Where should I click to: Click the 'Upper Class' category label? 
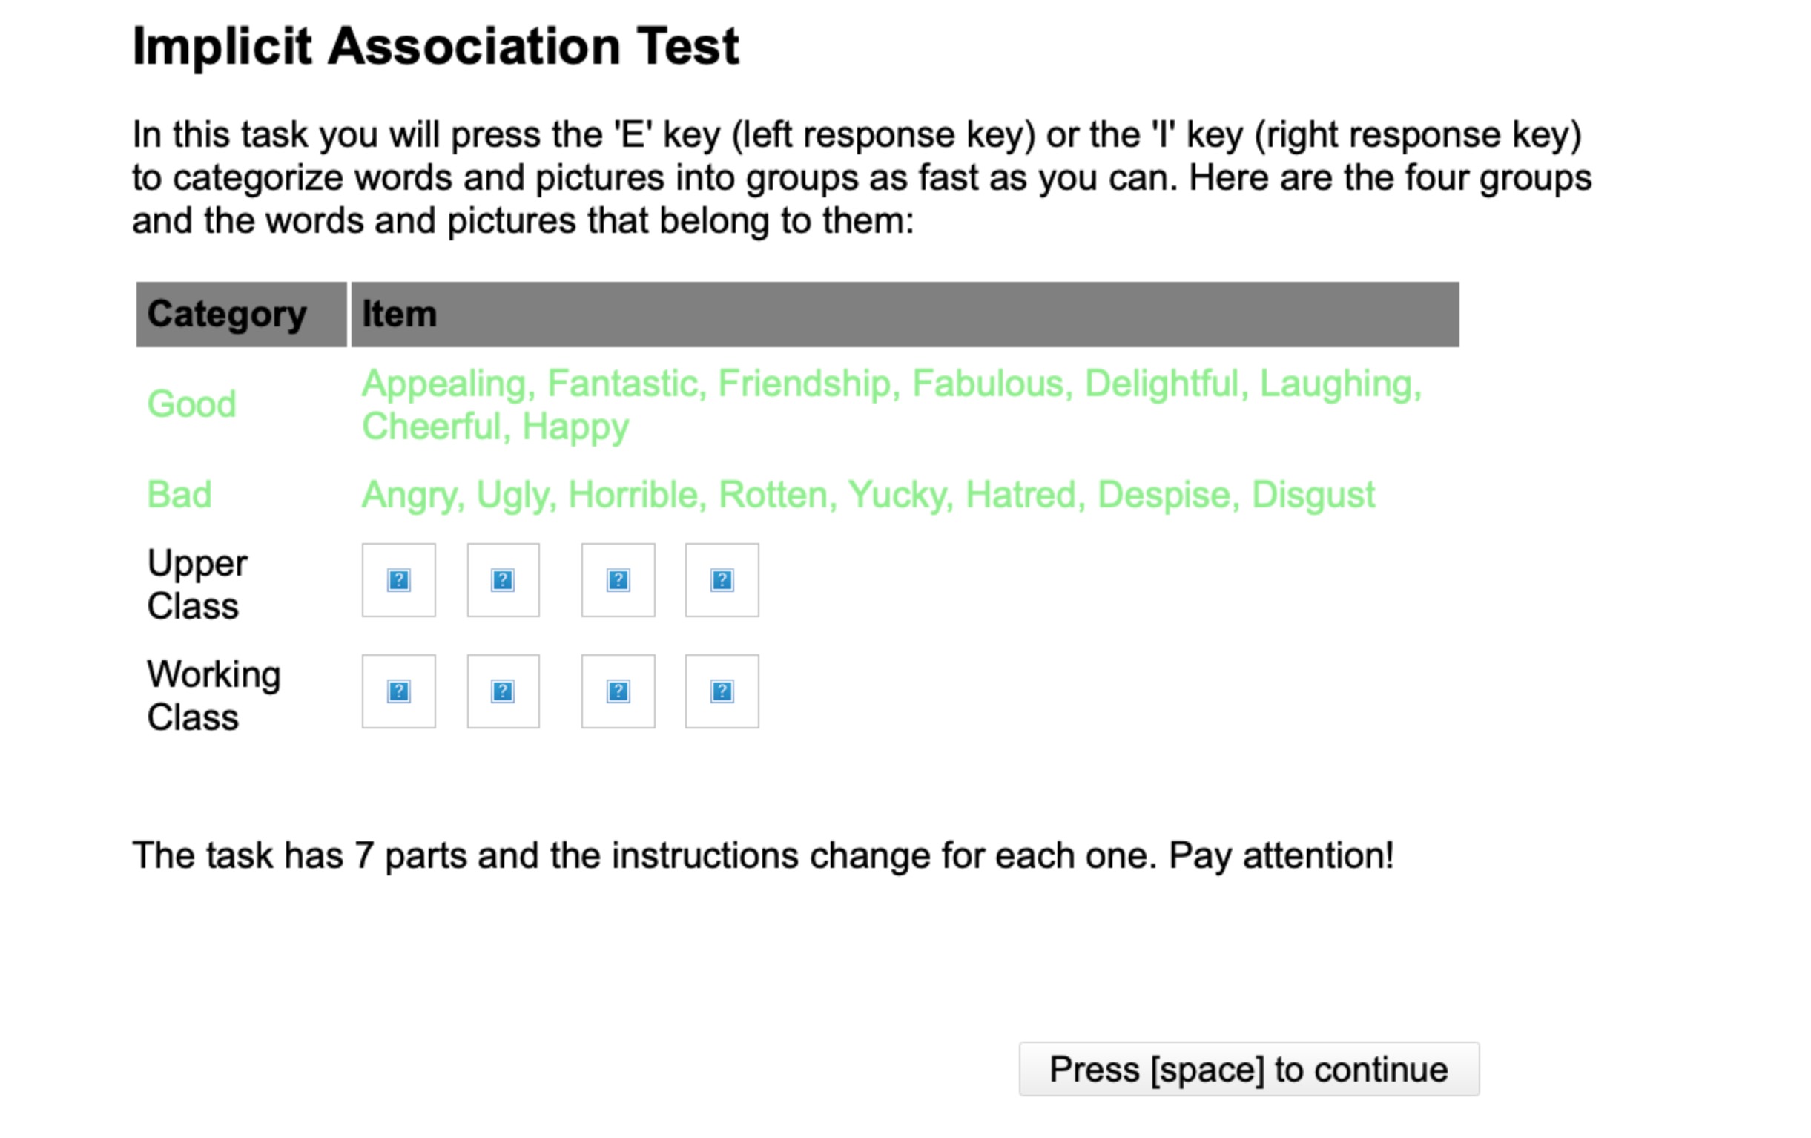[x=197, y=585]
